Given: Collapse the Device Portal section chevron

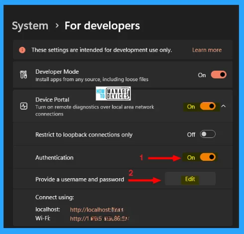Looking at the screenshot, I should (x=224, y=106).
